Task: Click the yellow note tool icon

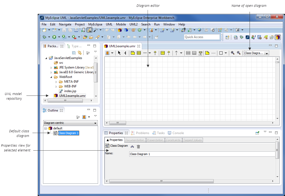Action: pos(207,53)
